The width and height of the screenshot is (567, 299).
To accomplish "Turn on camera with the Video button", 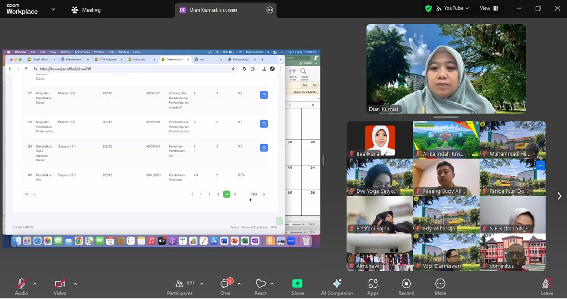I will point(60,286).
